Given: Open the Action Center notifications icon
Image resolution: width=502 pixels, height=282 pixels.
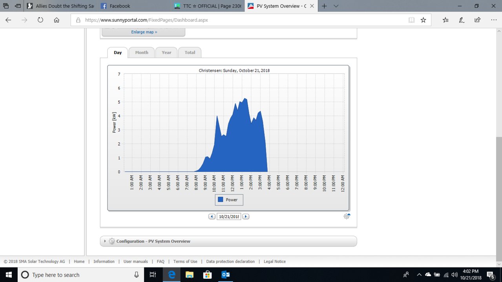Looking at the screenshot, I should click(491, 275).
